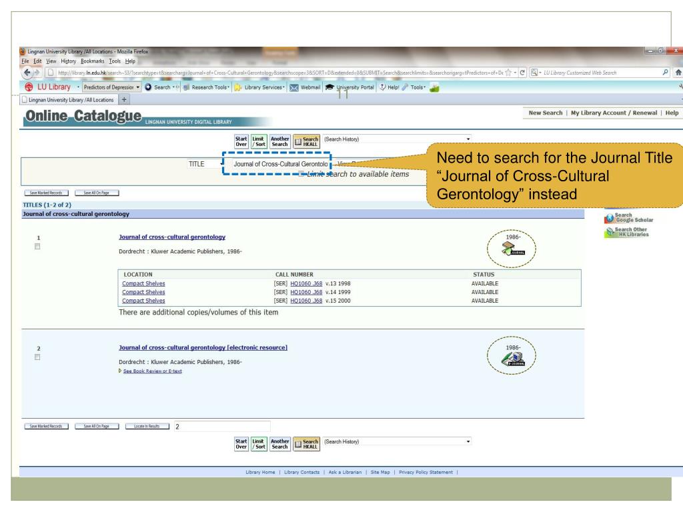Open the Ask a Librarian footer link
The height and width of the screenshot is (512, 683).
pyautogui.click(x=345, y=473)
